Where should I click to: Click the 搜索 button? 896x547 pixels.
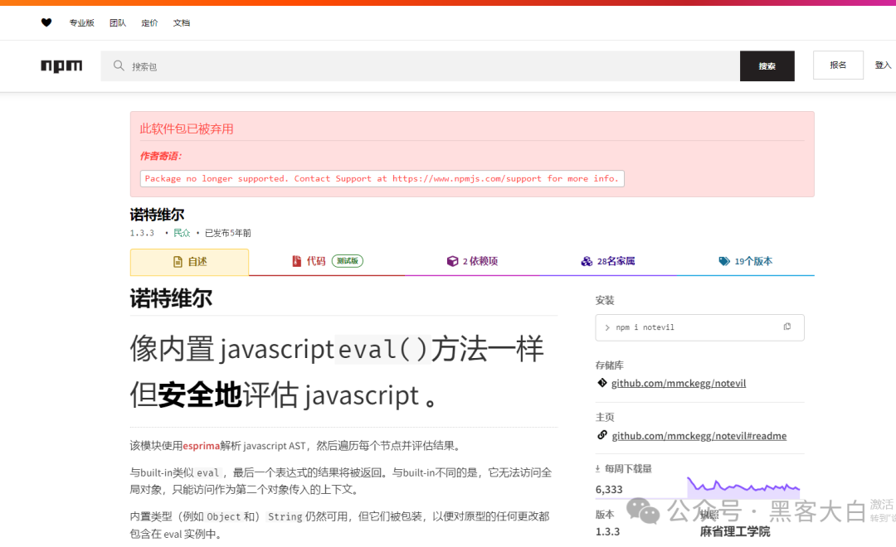pos(767,65)
